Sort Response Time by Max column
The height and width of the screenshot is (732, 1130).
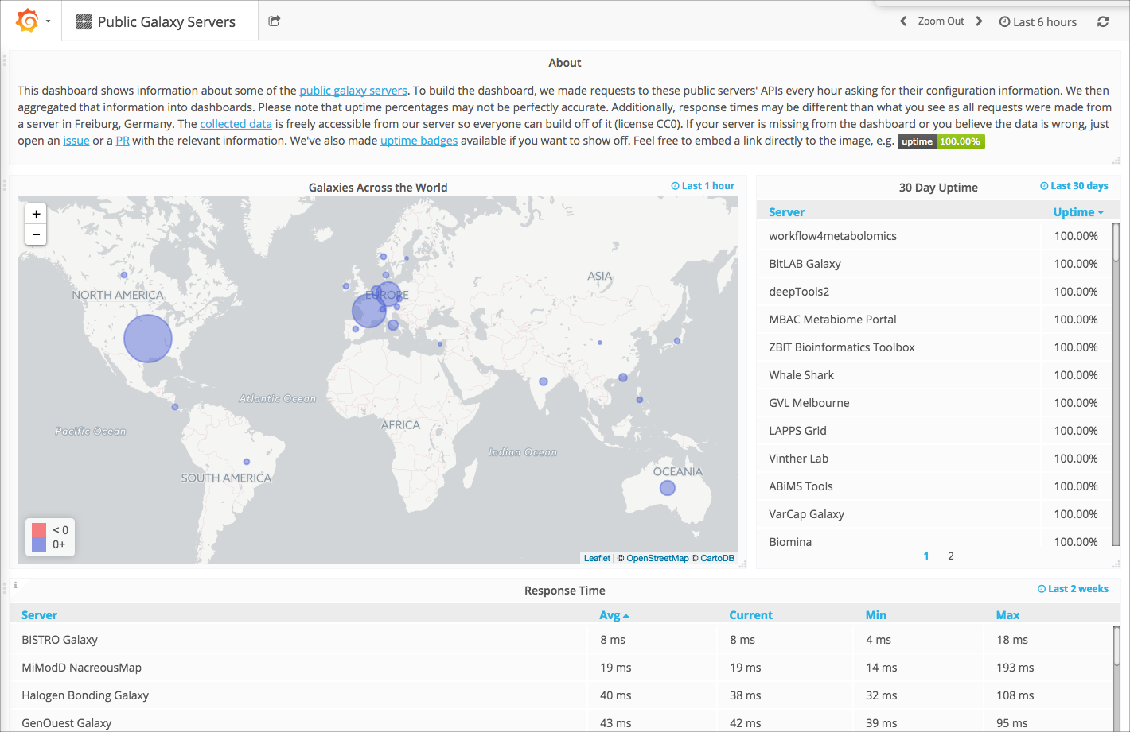pyautogui.click(x=1007, y=615)
